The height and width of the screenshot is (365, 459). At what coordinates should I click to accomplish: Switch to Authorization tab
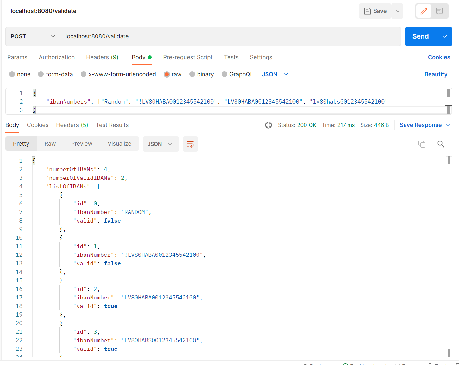57,57
